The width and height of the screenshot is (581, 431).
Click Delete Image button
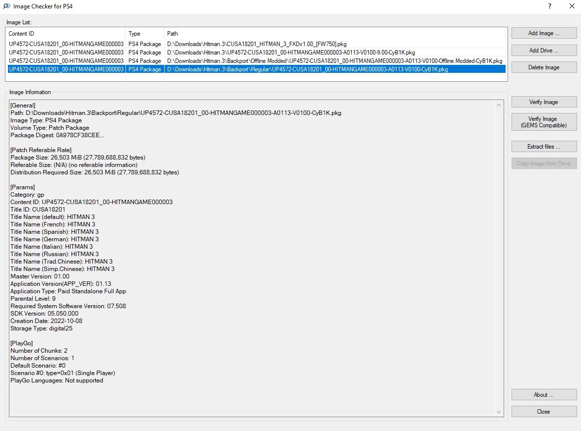click(544, 67)
